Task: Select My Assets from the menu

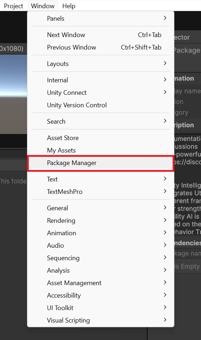Action: tap(101, 150)
